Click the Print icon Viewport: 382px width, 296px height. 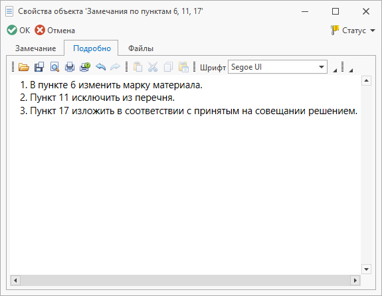coord(70,66)
